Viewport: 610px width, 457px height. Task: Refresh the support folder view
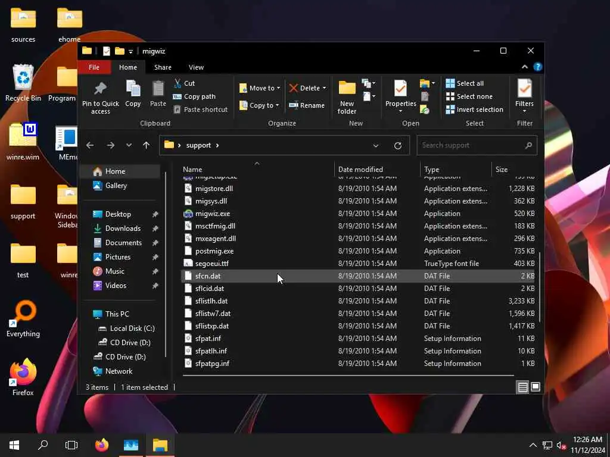[397, 146]
